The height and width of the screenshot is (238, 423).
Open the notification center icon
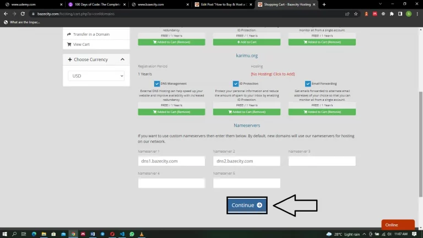414,234
